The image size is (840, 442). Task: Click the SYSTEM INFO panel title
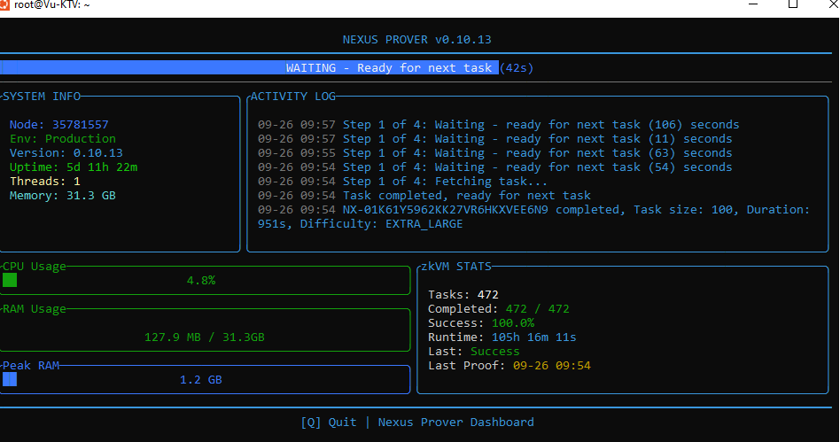pos(42,97)
